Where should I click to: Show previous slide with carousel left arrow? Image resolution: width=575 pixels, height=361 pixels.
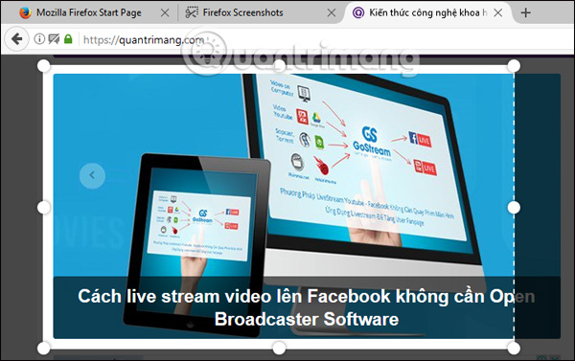[92, 175]
